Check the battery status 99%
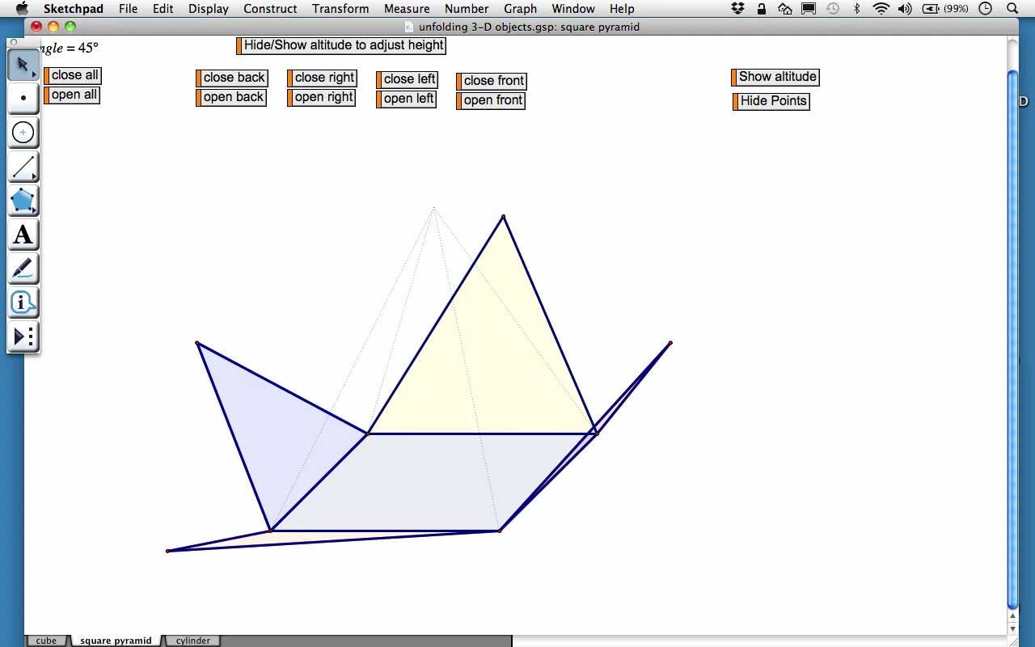 click(945, 9)
